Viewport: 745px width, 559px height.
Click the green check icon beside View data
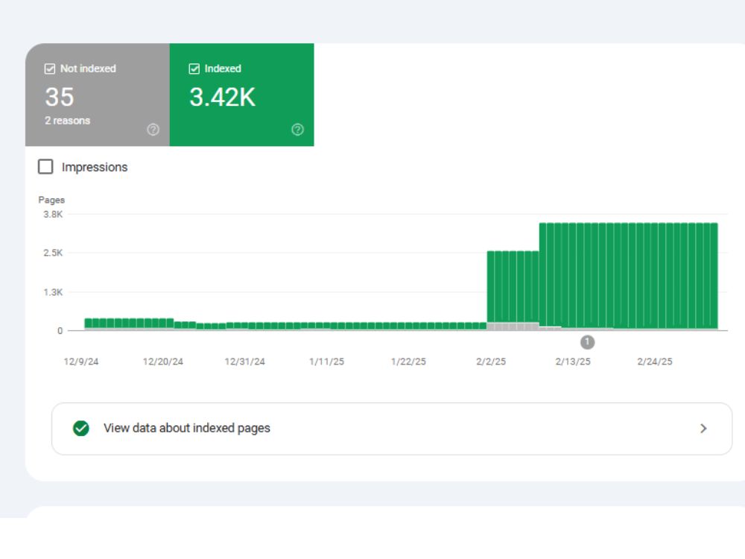[81, 429]
